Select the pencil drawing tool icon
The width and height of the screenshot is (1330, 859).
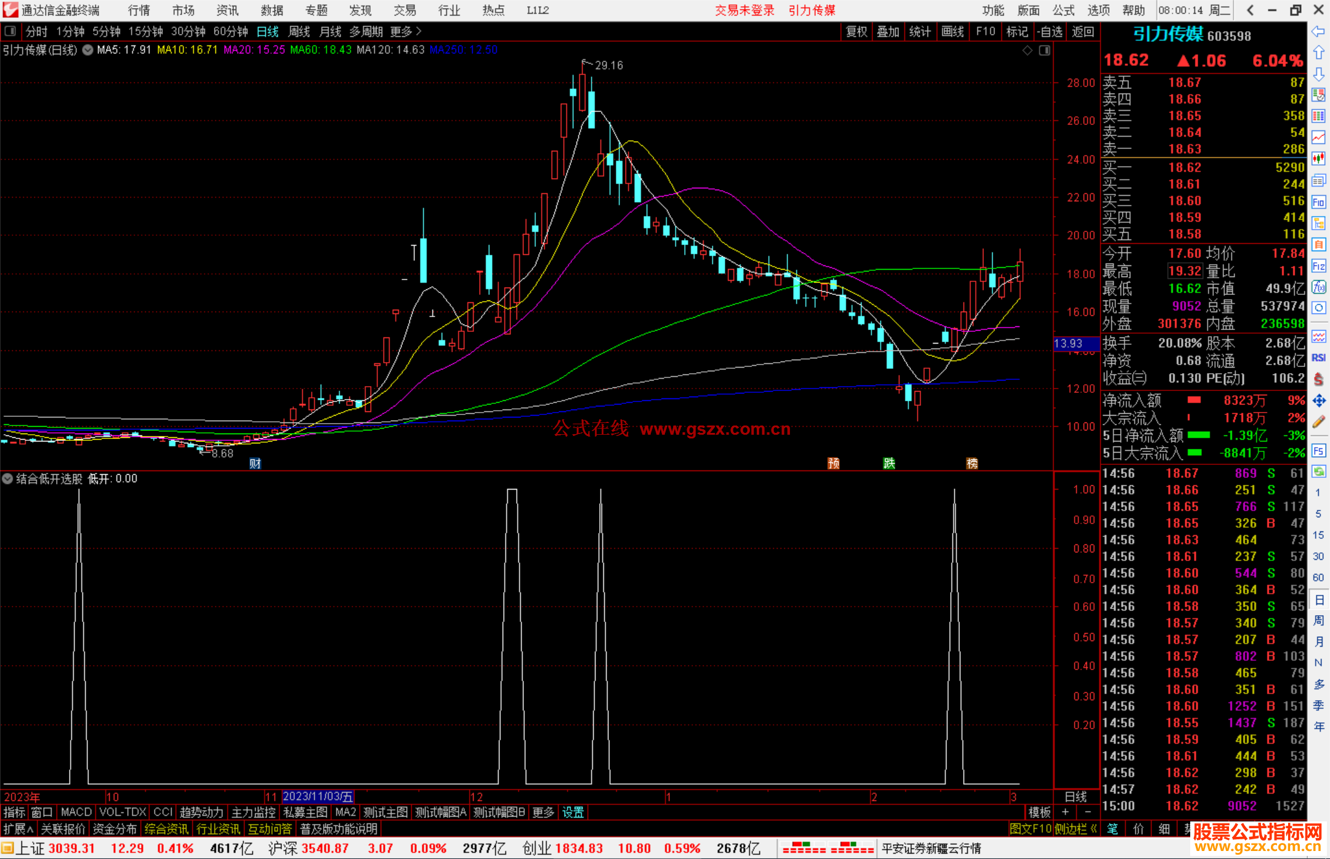(1318, 422)
